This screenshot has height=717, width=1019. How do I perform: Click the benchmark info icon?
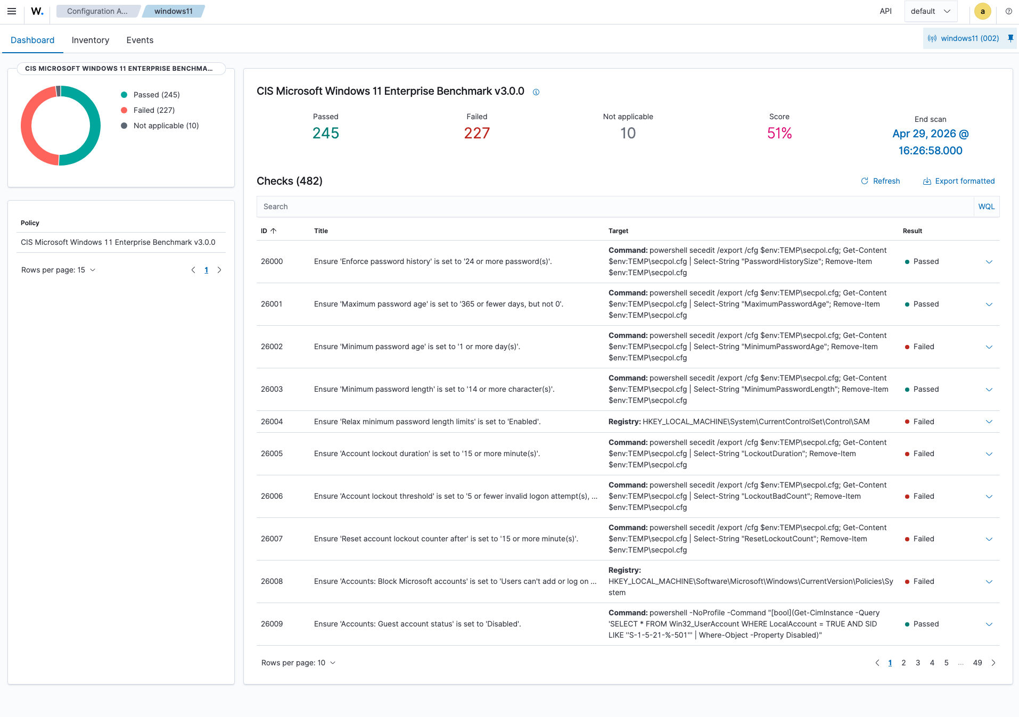(x=536, y=92)
